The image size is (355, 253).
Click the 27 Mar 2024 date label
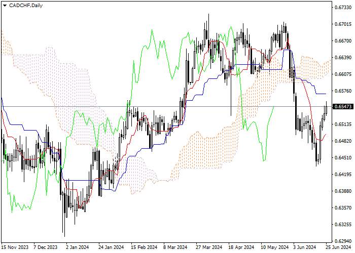coord(209,247)
